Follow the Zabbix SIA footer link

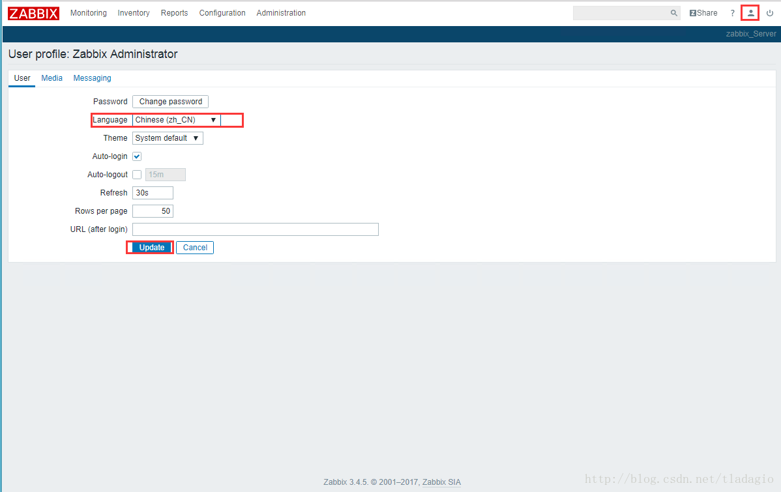point(441,482)
